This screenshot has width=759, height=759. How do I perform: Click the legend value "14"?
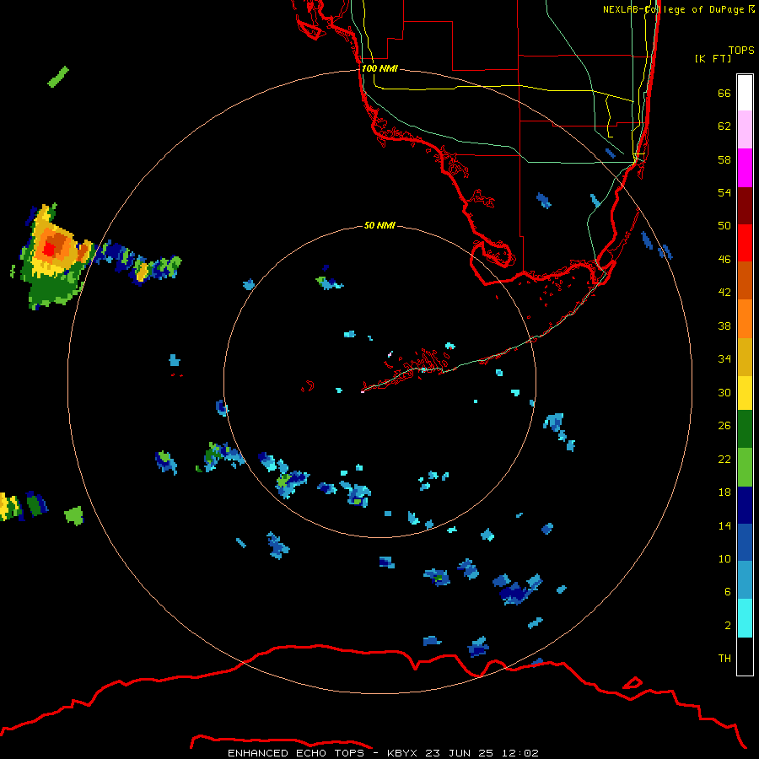(x=724, y=525)
